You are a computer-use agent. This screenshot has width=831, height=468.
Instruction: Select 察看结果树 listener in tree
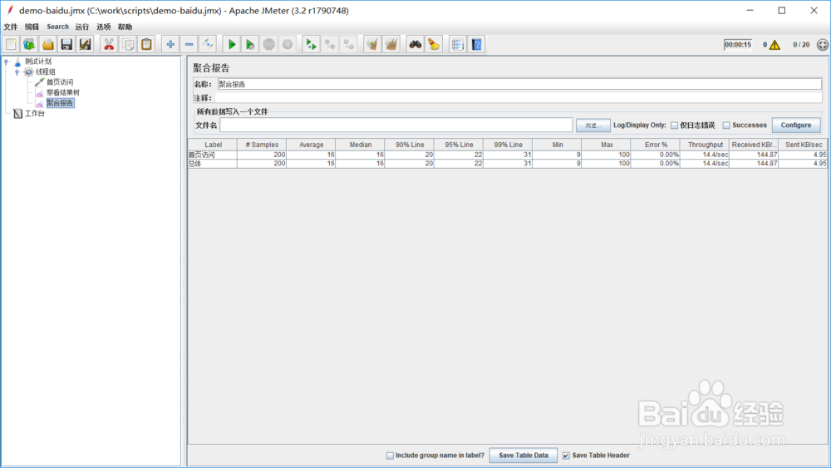(x=63, y=93)
